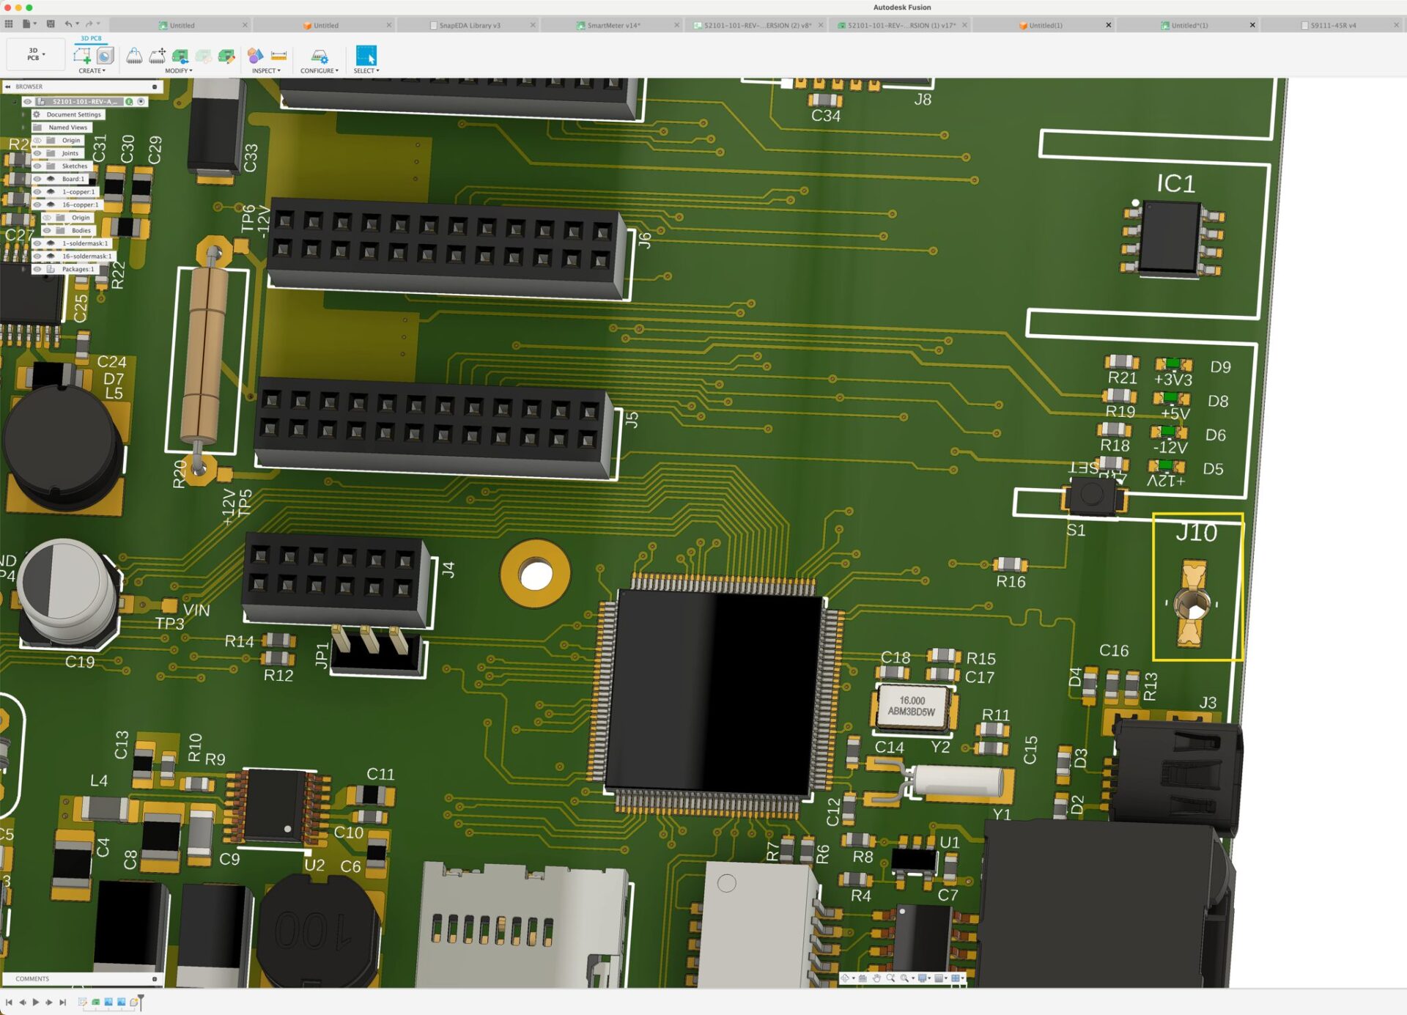
Task: Select the Zoom magnifier in navigation bar
Action: tap(890, 978)
